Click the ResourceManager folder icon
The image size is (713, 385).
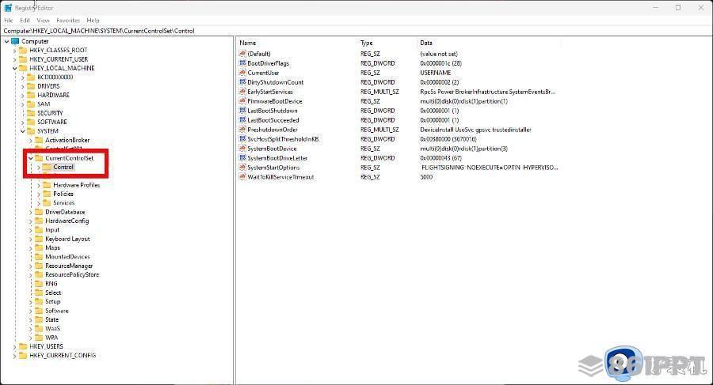39,266
